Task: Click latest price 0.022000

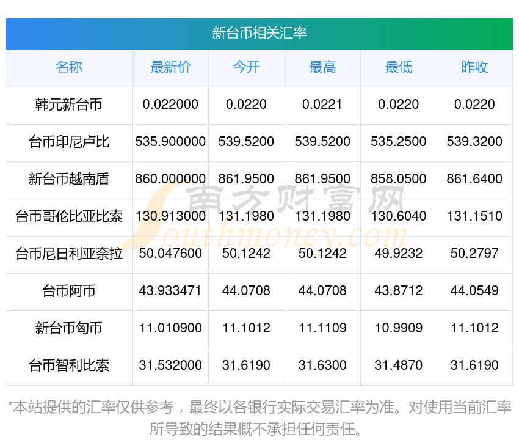Action: 170,105
